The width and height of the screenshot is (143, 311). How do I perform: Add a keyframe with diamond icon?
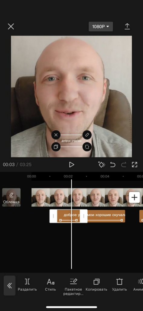pos(102,165)
